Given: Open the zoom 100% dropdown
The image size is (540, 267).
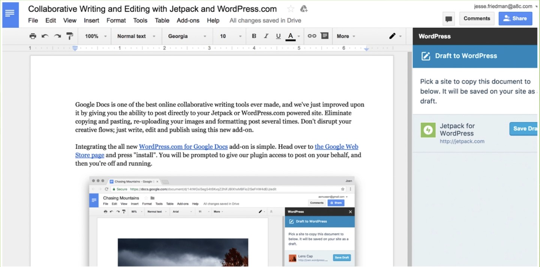Looking at the screenshot, I should pos(96,36).
